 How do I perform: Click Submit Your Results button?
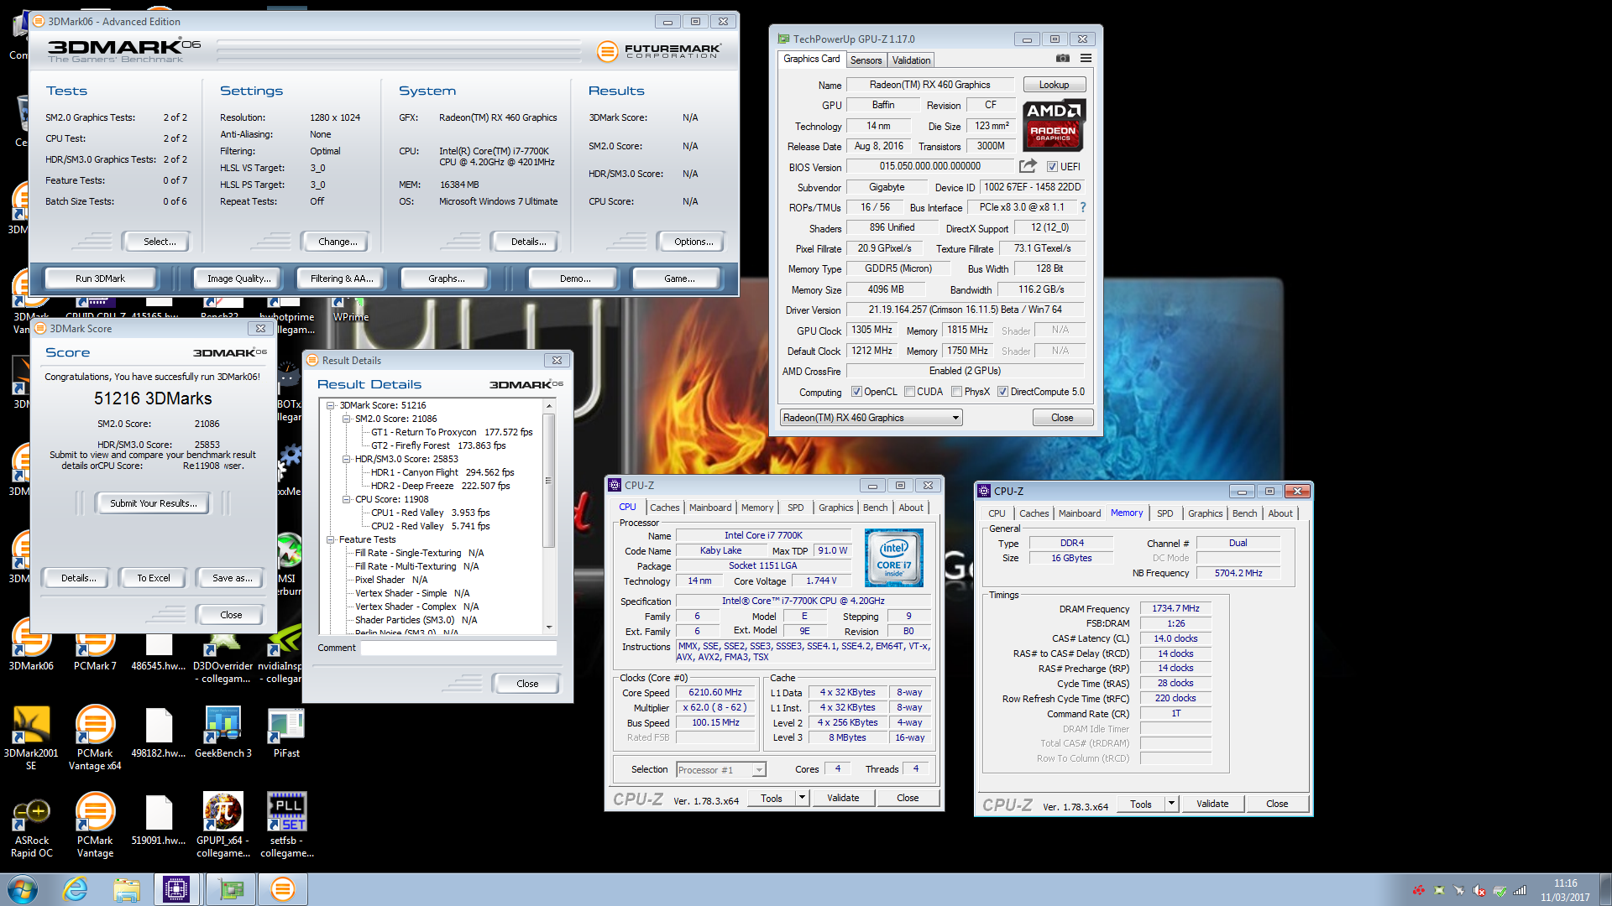(x=154, y=503)
